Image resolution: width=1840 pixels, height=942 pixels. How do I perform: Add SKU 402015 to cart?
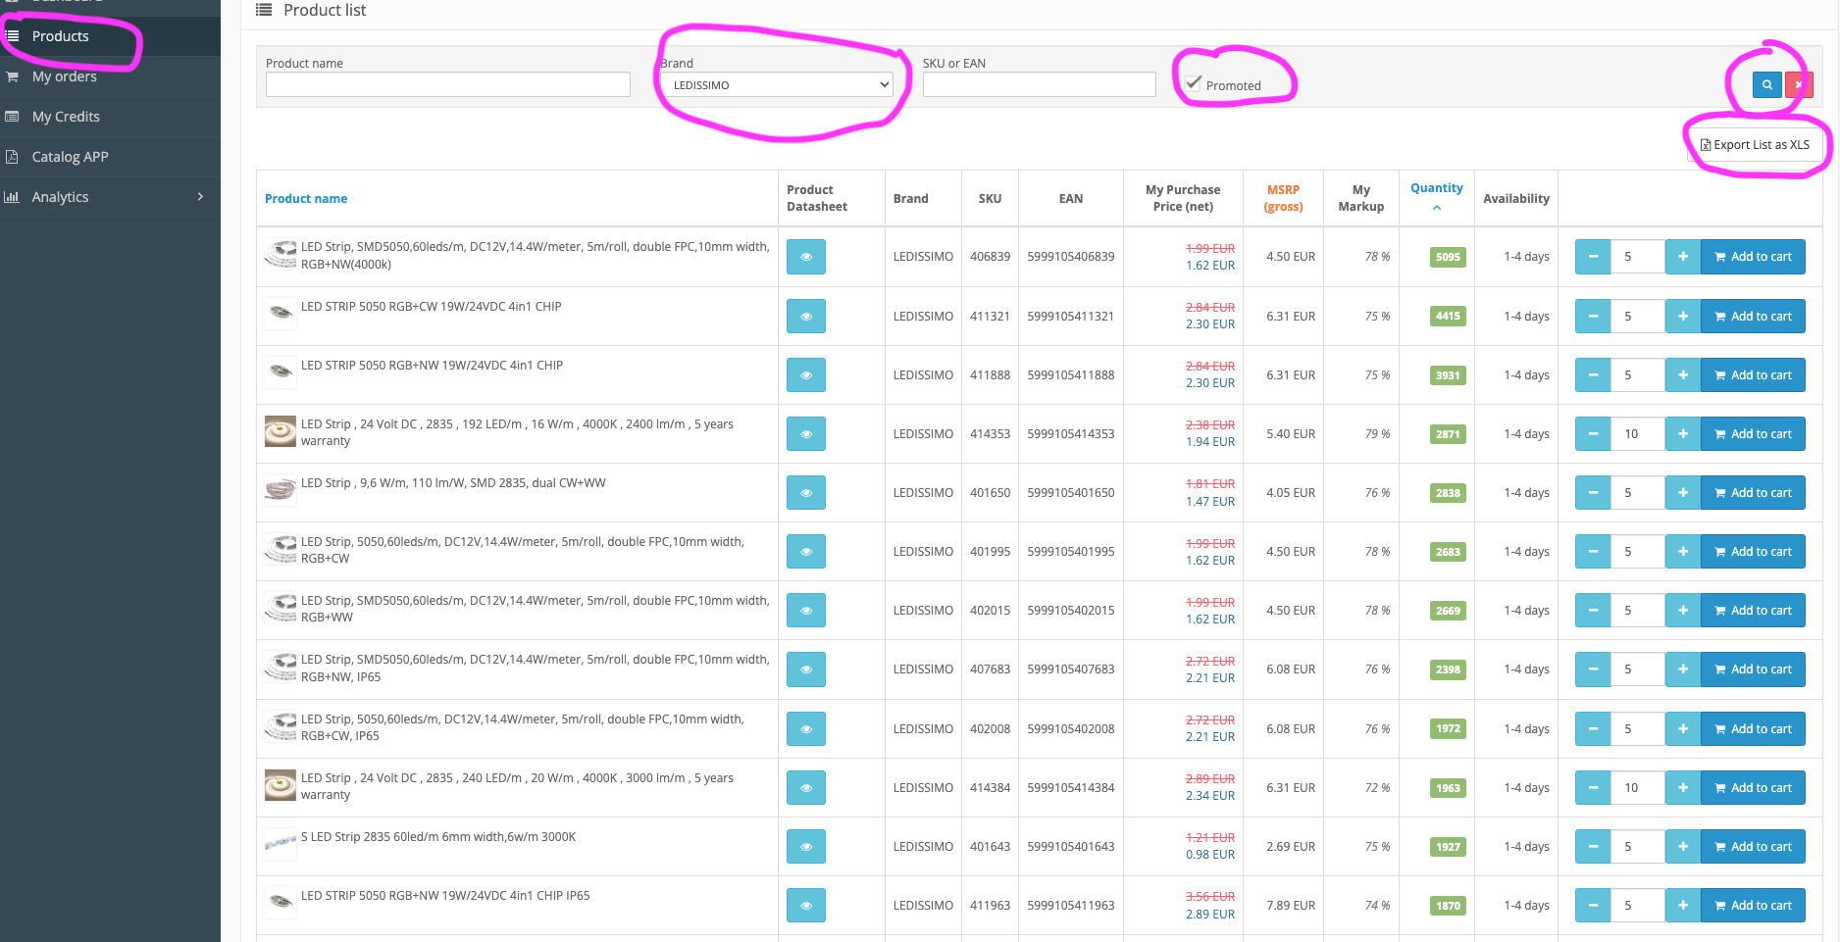pos(1753,611)
